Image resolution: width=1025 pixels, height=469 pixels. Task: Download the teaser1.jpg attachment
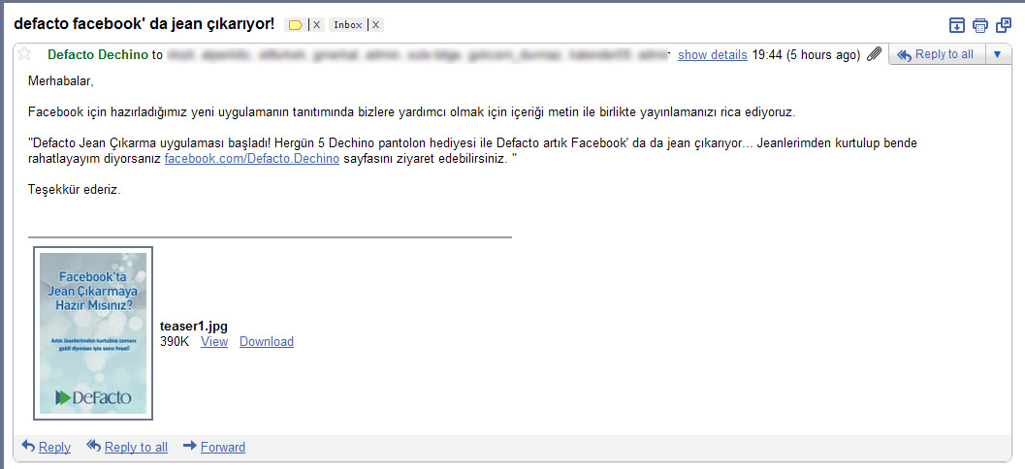coord(267,341)
